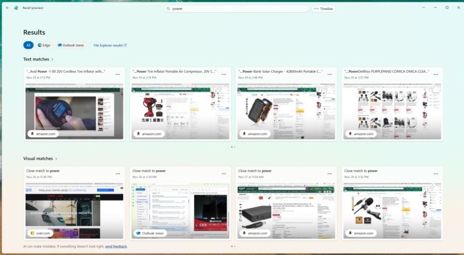This screenshot has width=464, height=255.
Task: Click the send feedback link
Action: click(x=116, y=246)
